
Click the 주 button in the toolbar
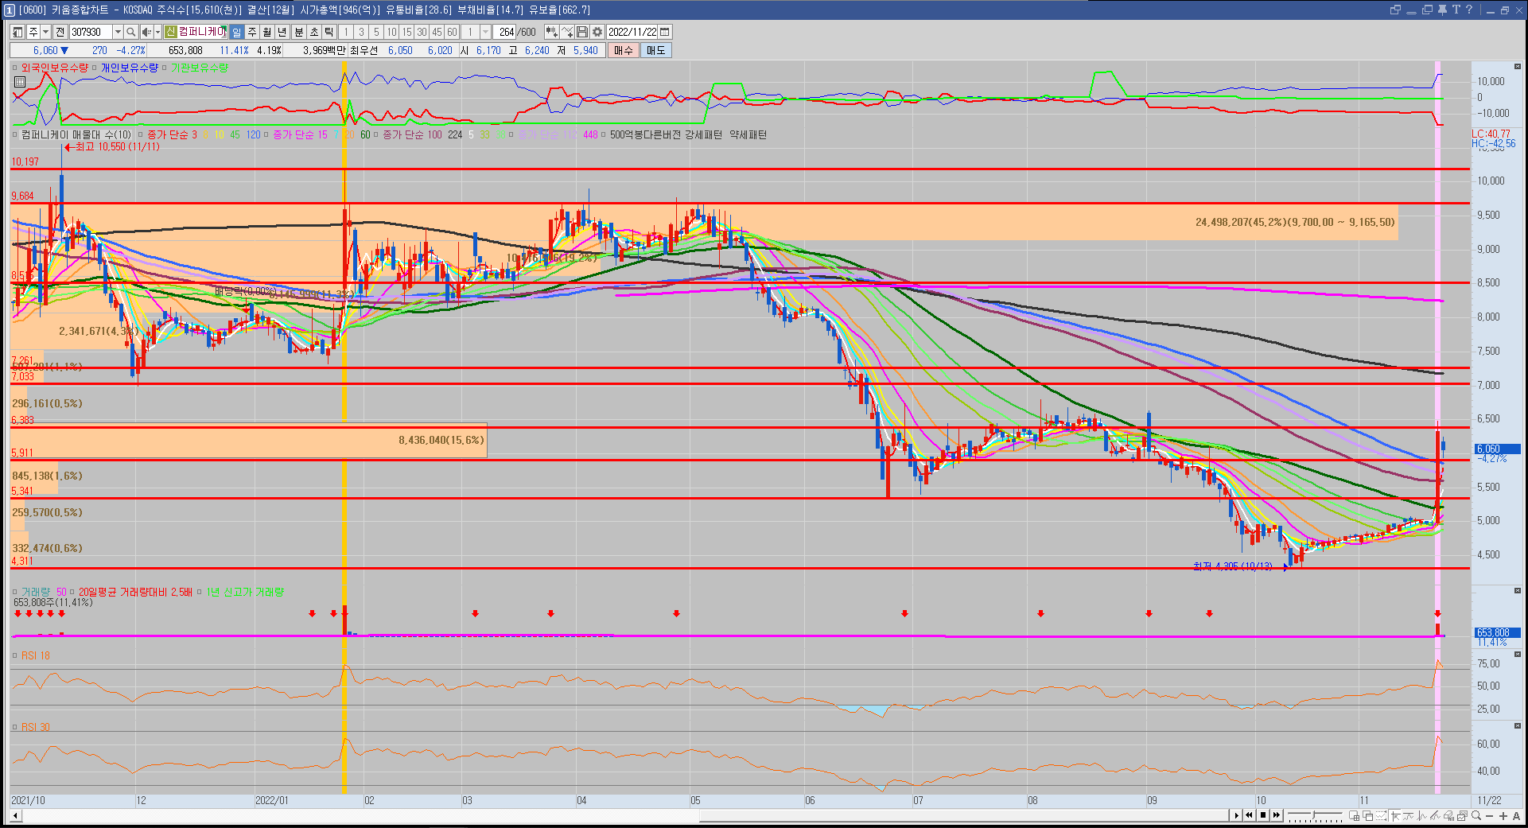pos(33,32)
